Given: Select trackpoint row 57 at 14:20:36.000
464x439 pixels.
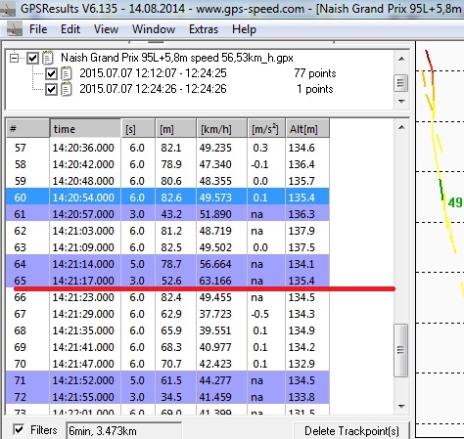Looking at the screenshot, I should tap(167, 148).
